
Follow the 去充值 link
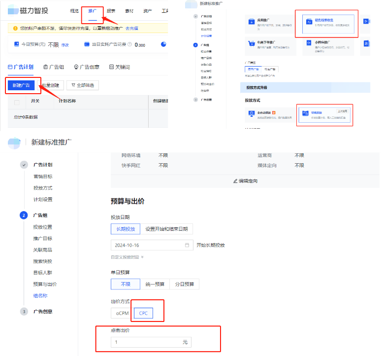coord(132,28)
